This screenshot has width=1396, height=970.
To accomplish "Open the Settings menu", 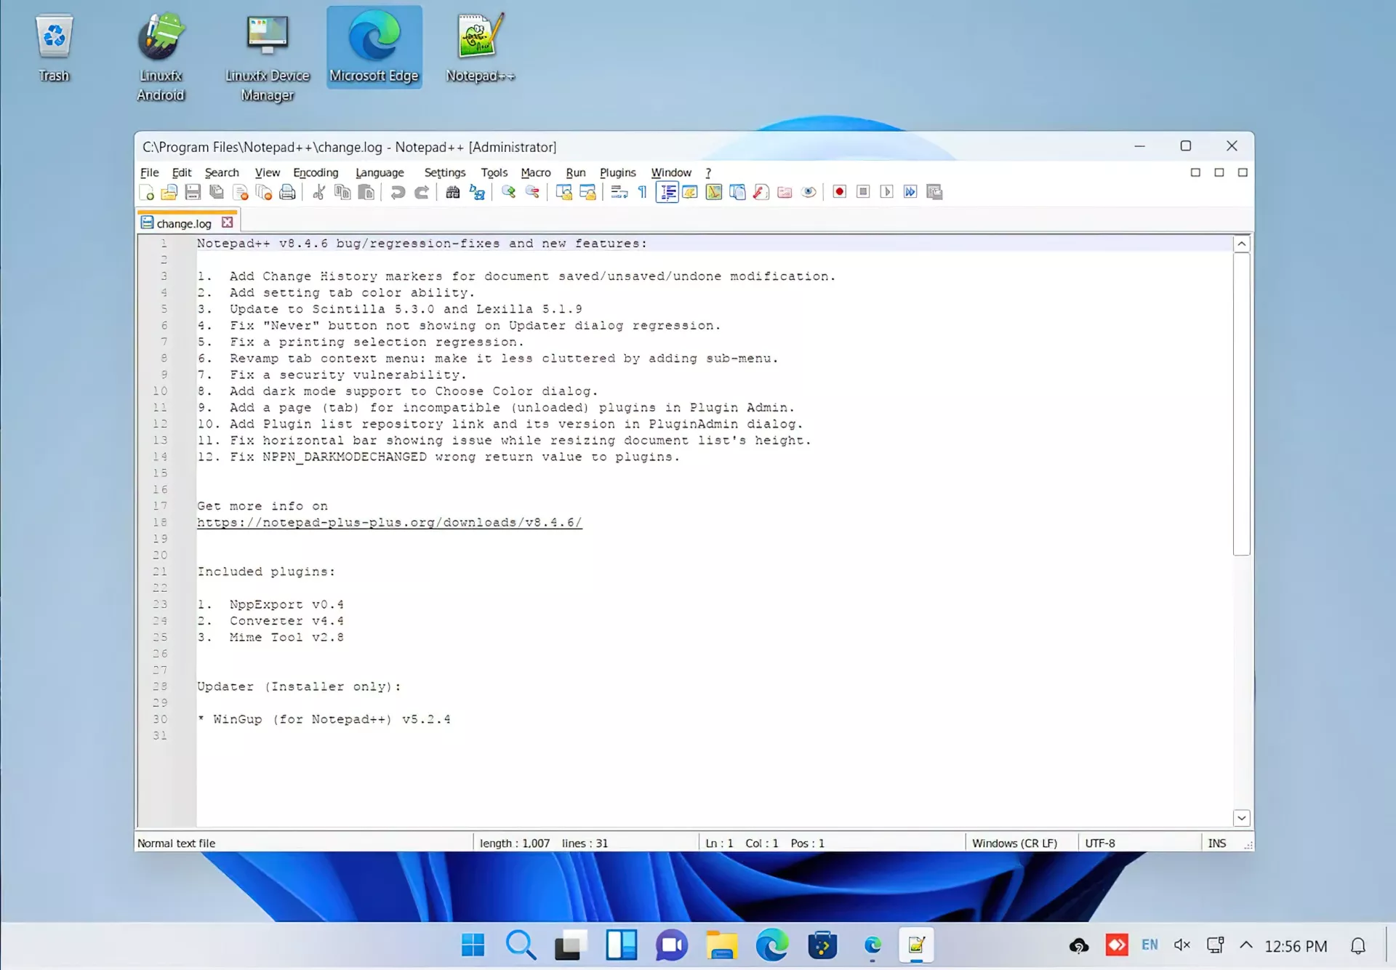I will click(445, 172).
